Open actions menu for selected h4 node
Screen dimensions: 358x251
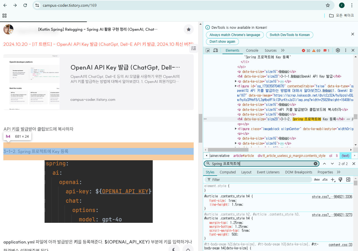click(x=205, y=119)
